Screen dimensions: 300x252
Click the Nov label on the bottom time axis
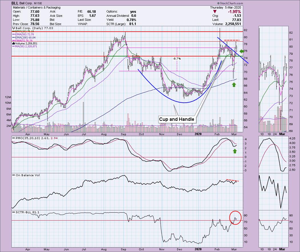pyautogui.click(x=162, y=249)
